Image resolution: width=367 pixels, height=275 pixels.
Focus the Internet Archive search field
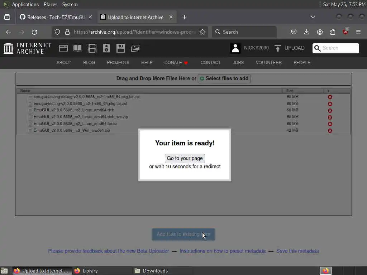pos(335,48)
